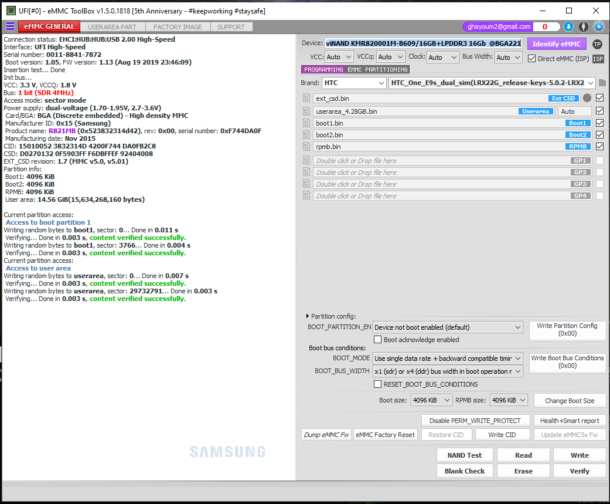
Task: Click file icon beside userarea_4.28GiB.bin
Action: pyautogui.click(x=306, y=111)
